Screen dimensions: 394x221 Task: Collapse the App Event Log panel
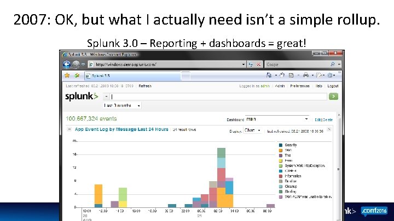click(x=69, y=129)
